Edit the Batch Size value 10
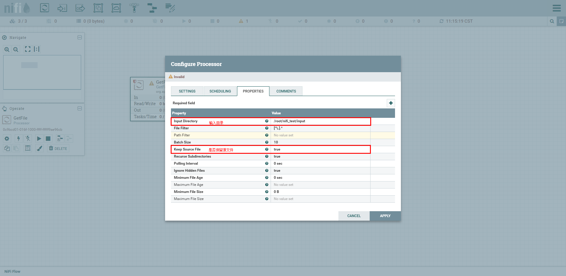The image size is (566, 276). pyautogui.click(x=320, y=142)
